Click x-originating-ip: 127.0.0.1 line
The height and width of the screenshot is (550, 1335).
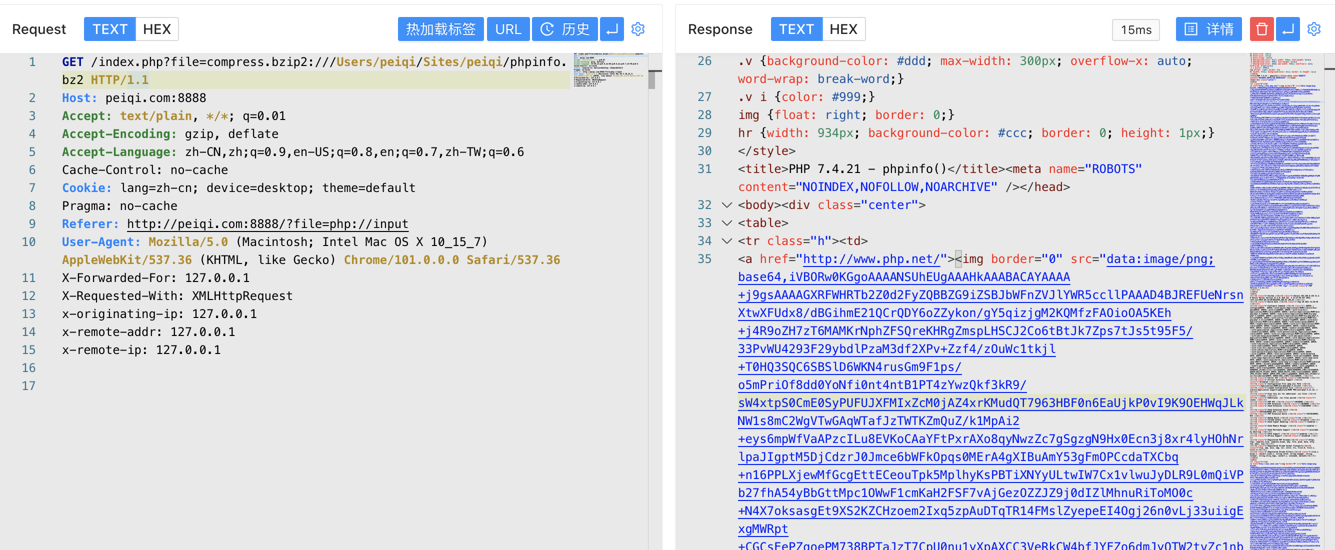[159, 313]
